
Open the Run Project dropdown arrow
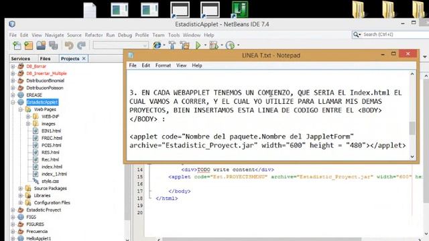click(x=205, y=46)
